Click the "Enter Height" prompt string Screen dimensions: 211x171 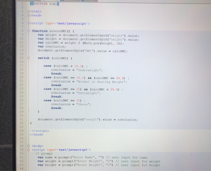(x=89, y=165)
